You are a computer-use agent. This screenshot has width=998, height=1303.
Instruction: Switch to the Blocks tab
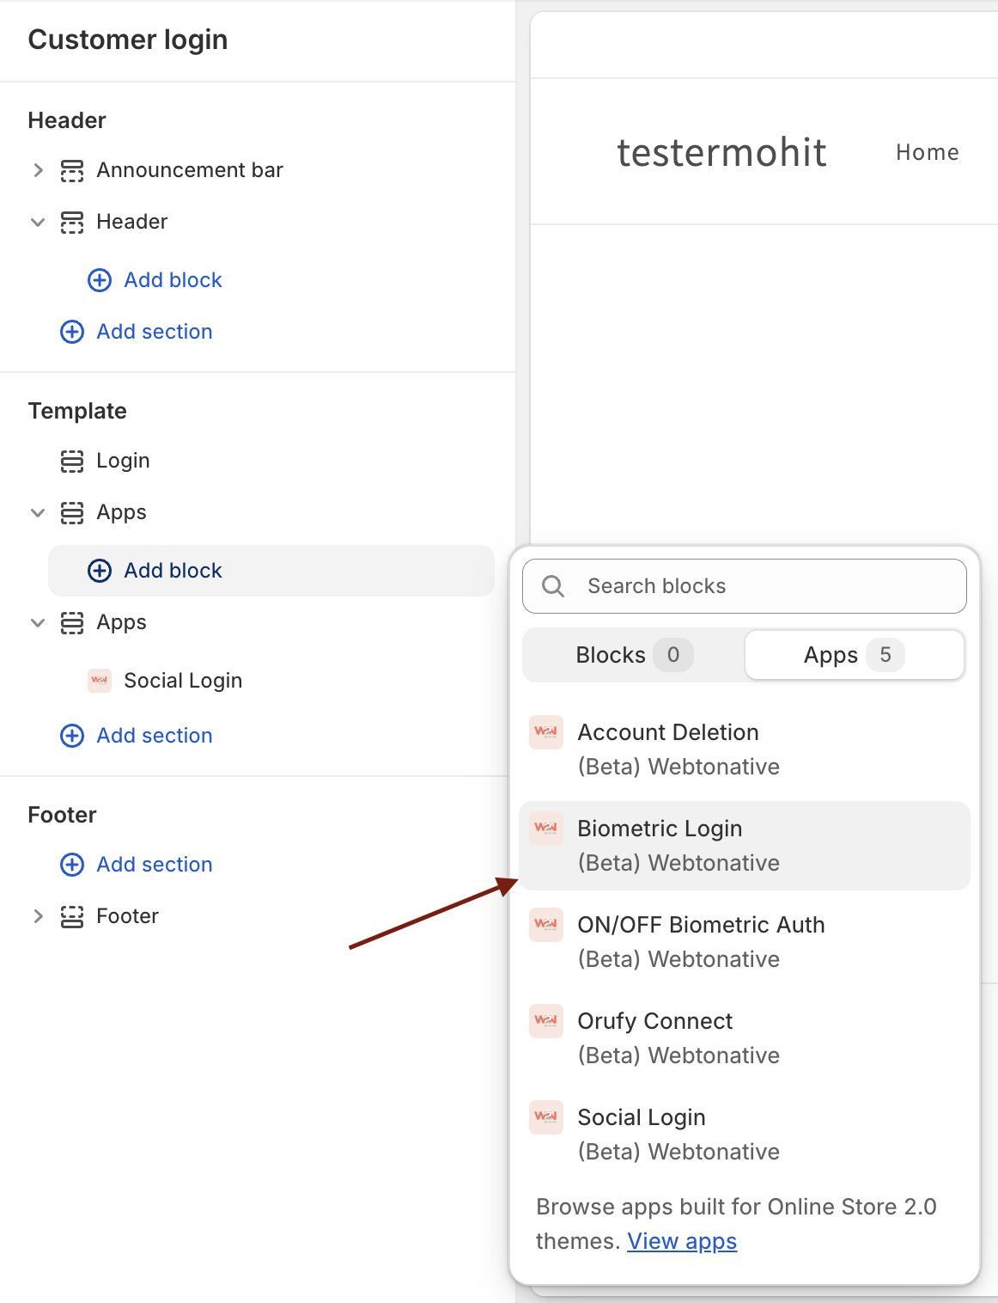pyautogui.click(x=634, y=655)
